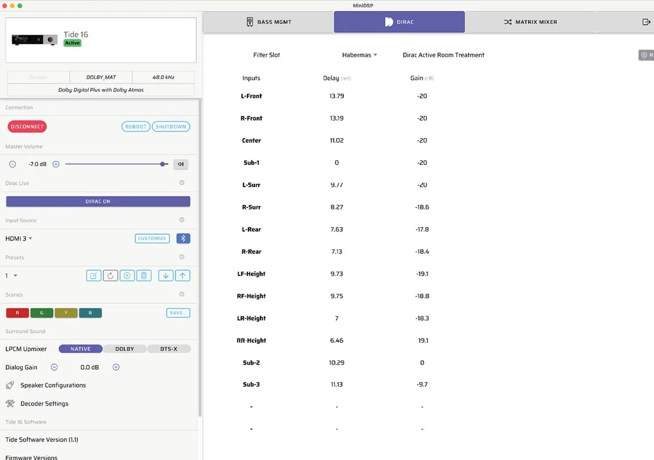Select the green G scene swatch
The image size is (654, 460).
(x=42, y=313)
